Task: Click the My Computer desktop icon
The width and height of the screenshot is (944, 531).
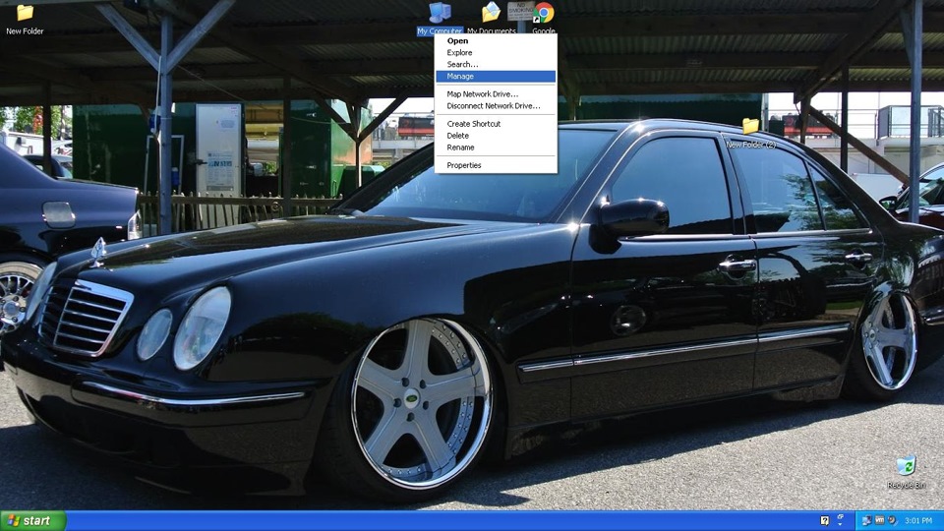Action: point(440,14)
